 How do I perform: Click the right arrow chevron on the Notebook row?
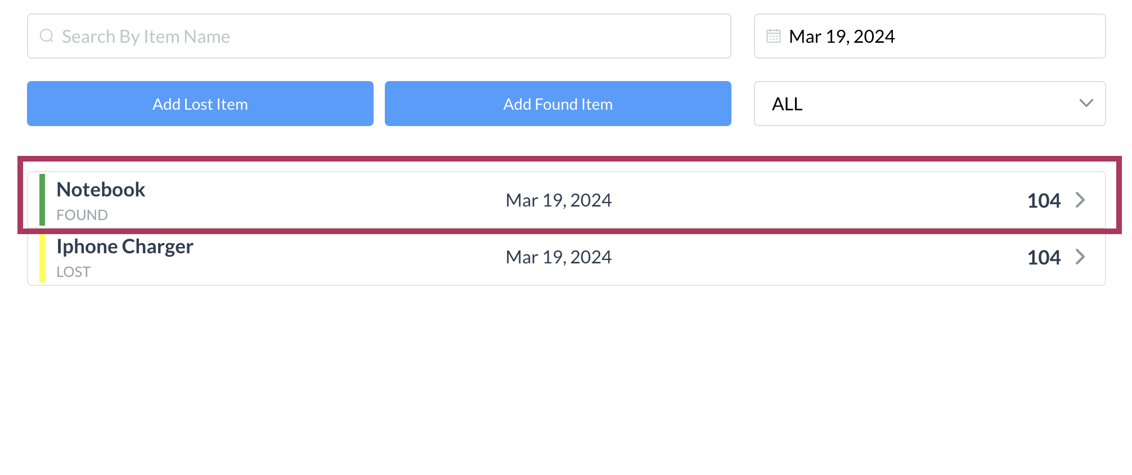[x=1080, y=200]
